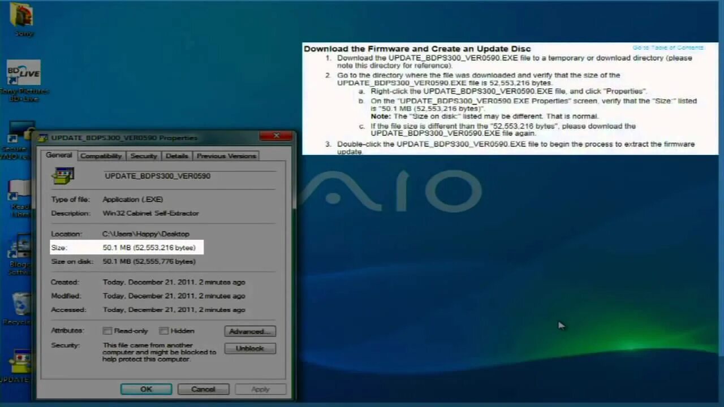Click the Advanced... button
This screenshot has height=407, width=724.
click(250, 331)
